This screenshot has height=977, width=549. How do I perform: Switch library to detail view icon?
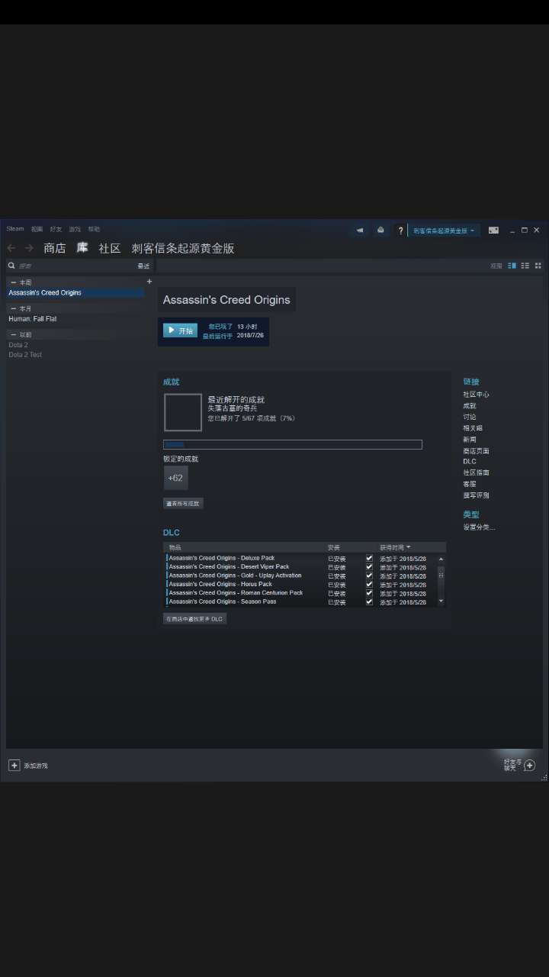click(512, 266)
